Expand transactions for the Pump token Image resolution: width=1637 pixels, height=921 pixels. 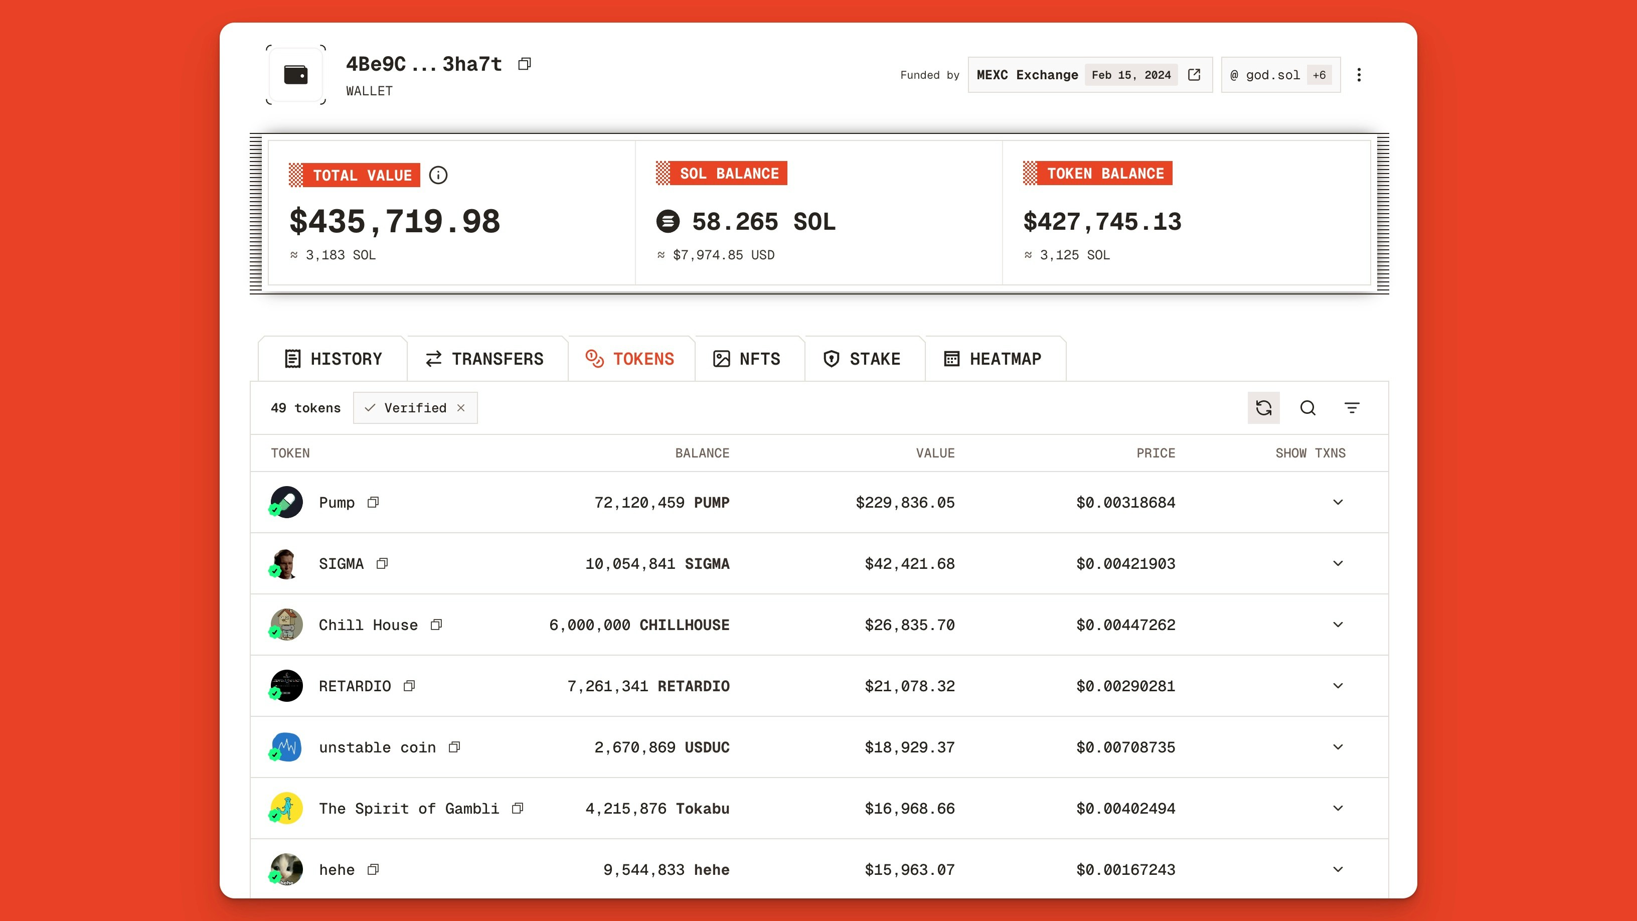[1338, 502]
